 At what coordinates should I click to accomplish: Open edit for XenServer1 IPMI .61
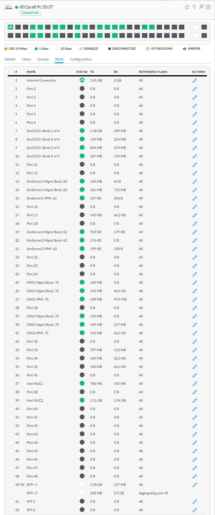pos(195,198)
